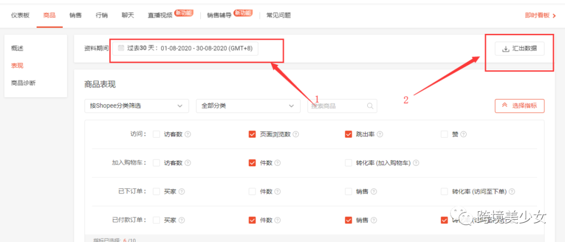Open the 销售辅导 tab
The width and height of the screenshot is (565, 242).
pyautogui.click(x=219, y=16)
